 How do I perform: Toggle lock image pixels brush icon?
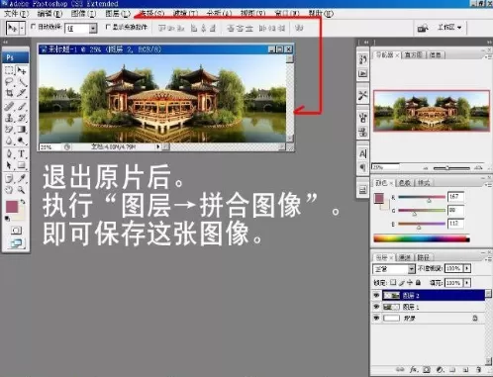(402, 283)
